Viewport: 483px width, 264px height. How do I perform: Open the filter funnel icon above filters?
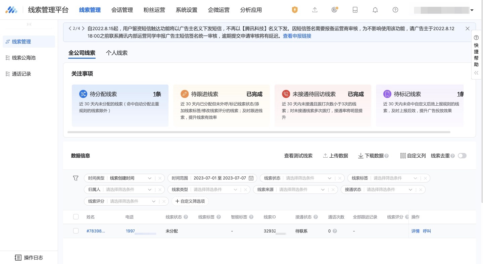click(76, 178)
